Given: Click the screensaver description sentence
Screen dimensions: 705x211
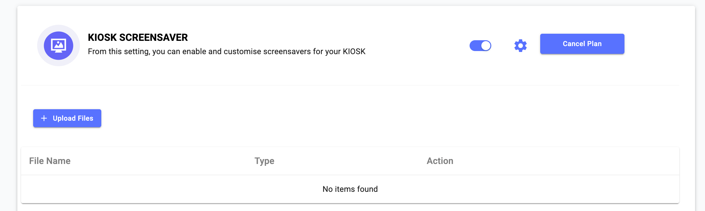Looking at the screenshot, I should coord(227,51).
